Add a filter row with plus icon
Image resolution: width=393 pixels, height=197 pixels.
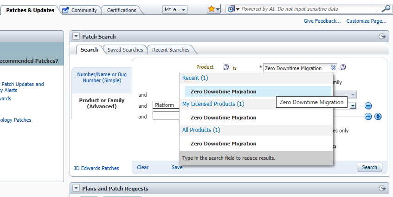coord(378,117)
